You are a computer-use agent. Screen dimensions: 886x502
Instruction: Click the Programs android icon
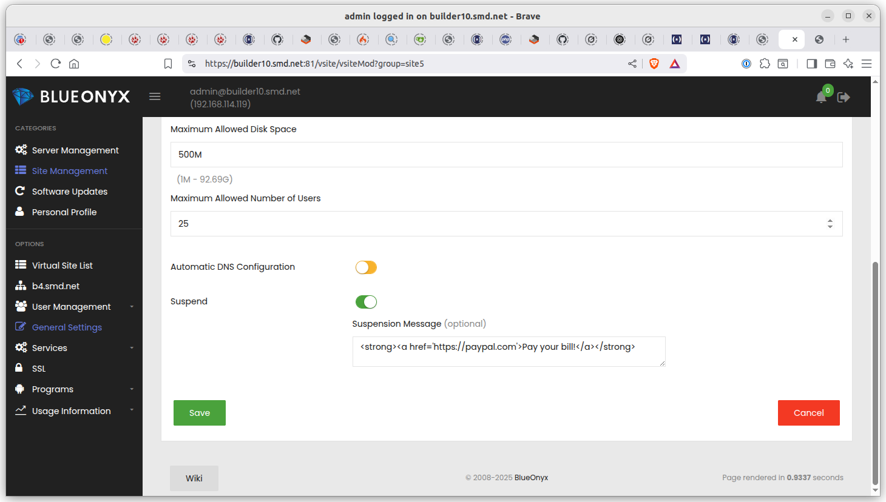coord(19,389)
